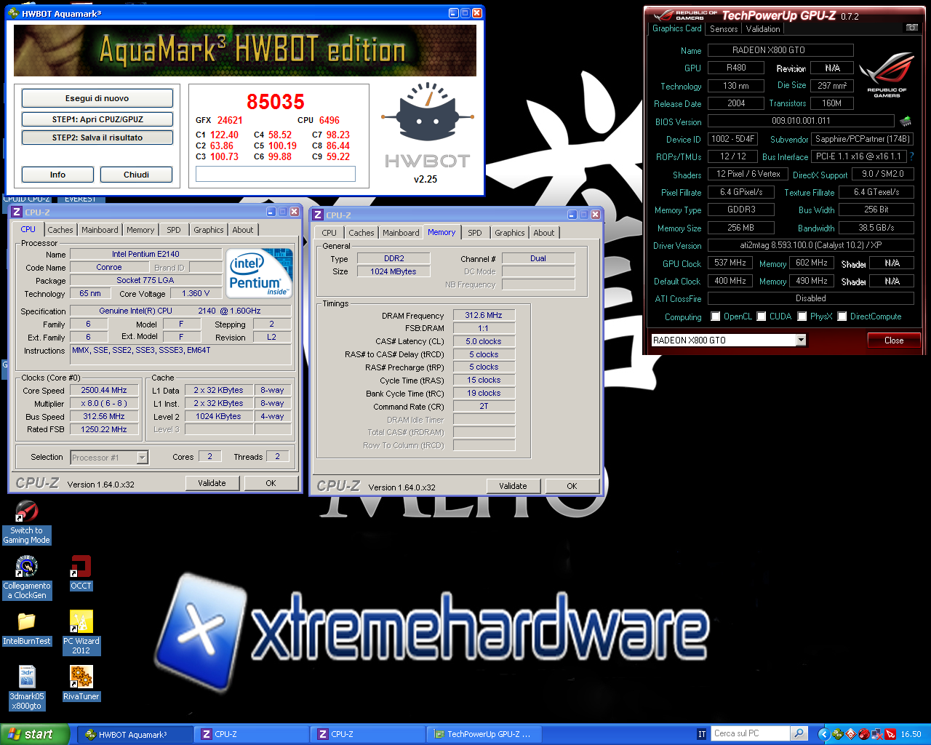Open the Switch to Gaming Mode desktop icon
This screenshot has height=745, width=931.
click(27, 523)
